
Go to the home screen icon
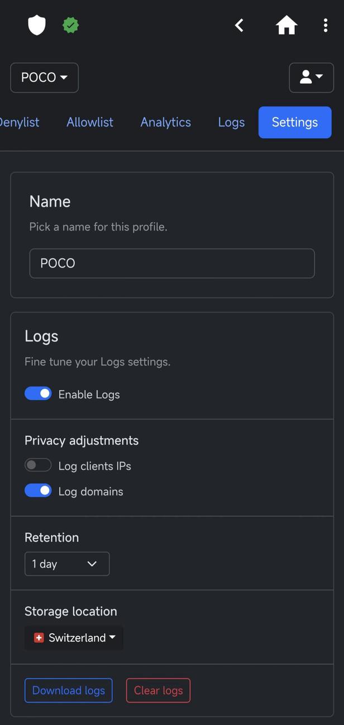pos(286,25)
